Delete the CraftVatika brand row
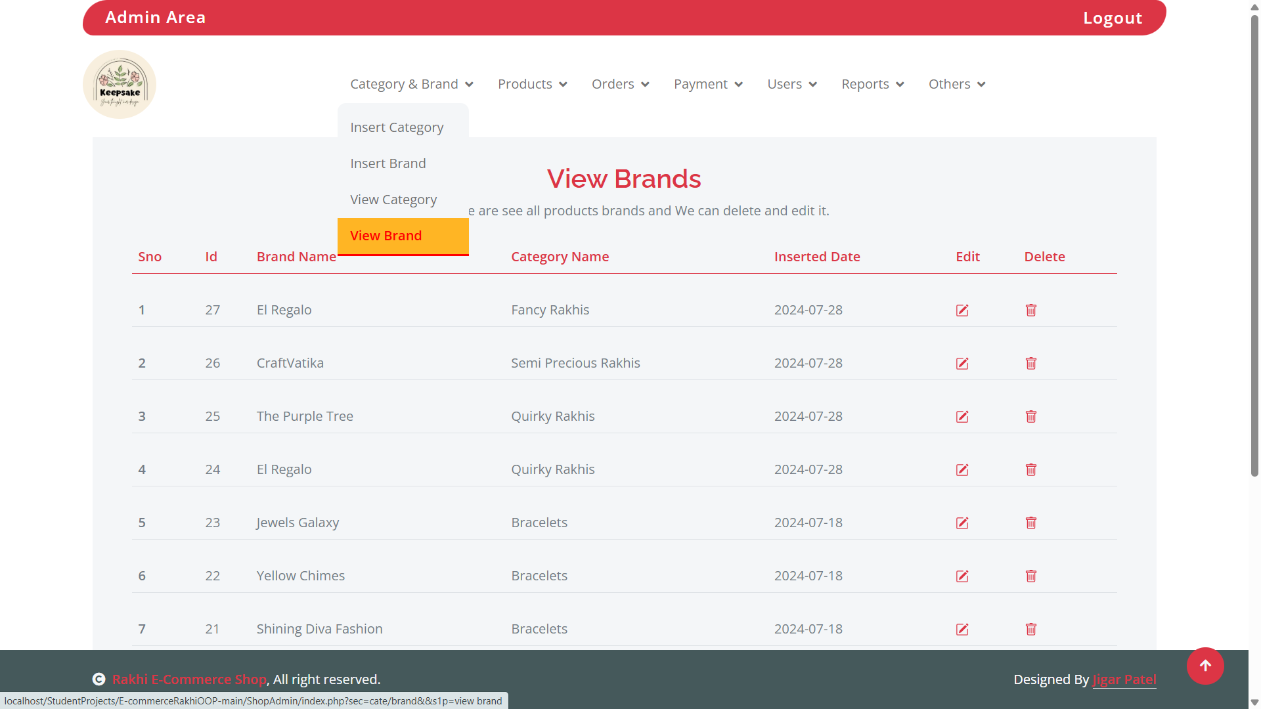 click(x=1031, y=364)
